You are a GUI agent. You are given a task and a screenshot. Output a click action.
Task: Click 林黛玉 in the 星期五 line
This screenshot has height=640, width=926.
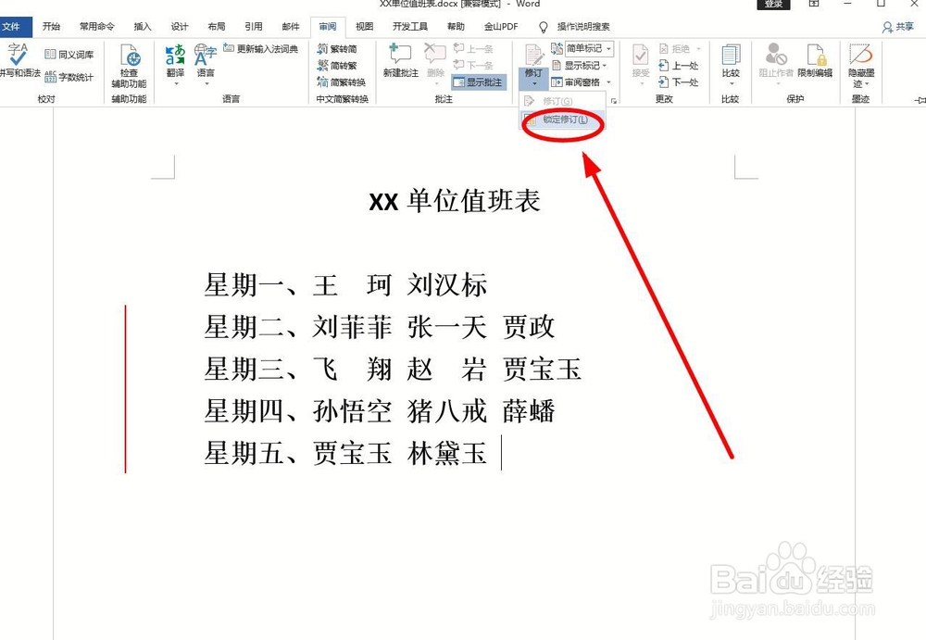point(447,453)
